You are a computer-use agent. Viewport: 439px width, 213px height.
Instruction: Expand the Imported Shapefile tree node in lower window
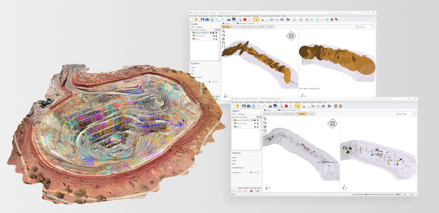pos(233,120)
